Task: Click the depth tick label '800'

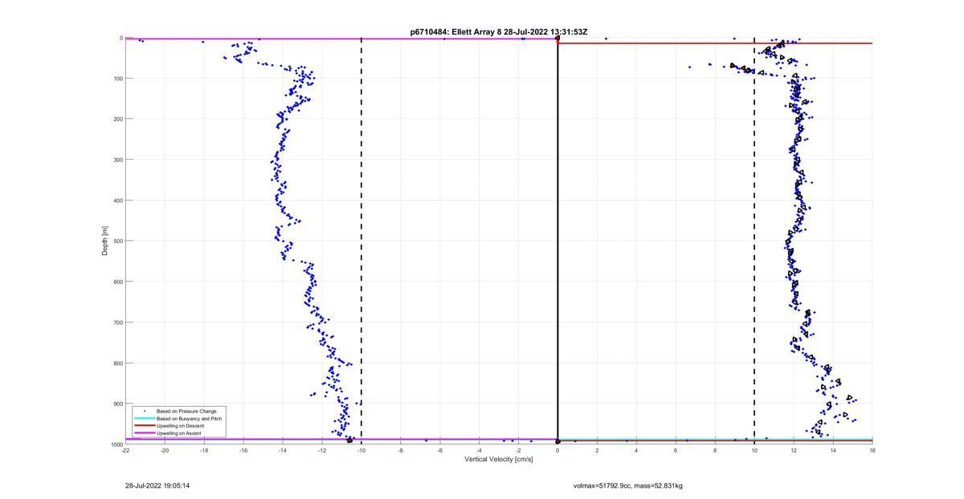Action: pyautogui.click(x=117, y=363)
